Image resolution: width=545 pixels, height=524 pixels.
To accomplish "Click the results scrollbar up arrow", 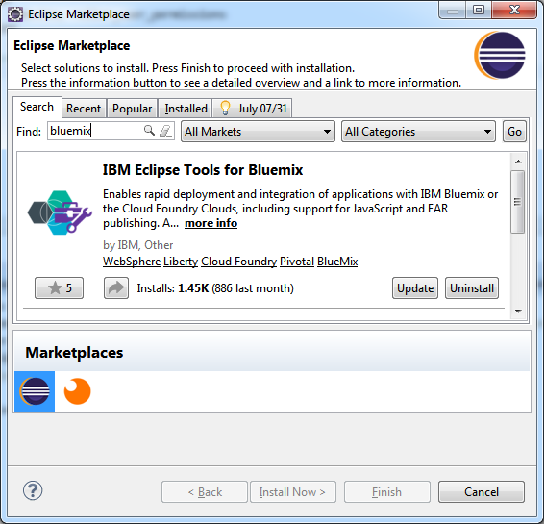I will click(518, 162).
